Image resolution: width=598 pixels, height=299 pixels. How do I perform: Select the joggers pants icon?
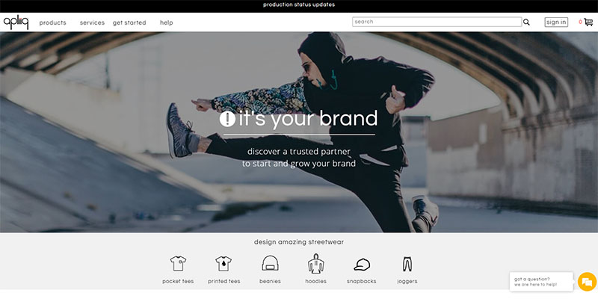(407, 264)
